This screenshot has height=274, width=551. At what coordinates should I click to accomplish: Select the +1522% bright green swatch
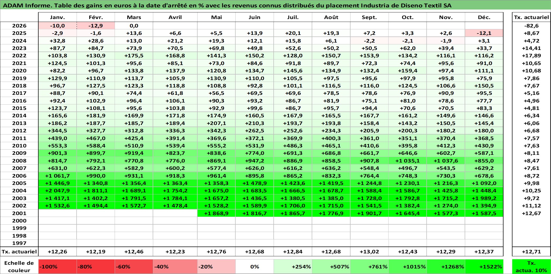pos(484,267)
